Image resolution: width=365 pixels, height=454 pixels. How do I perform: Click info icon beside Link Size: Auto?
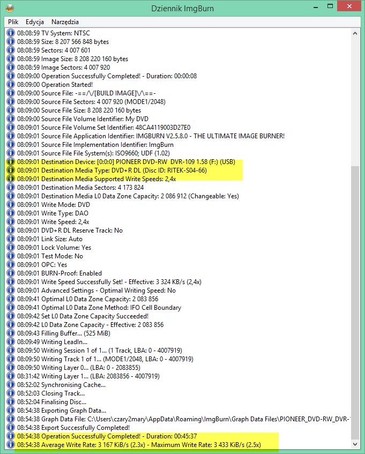pos(11,239)
